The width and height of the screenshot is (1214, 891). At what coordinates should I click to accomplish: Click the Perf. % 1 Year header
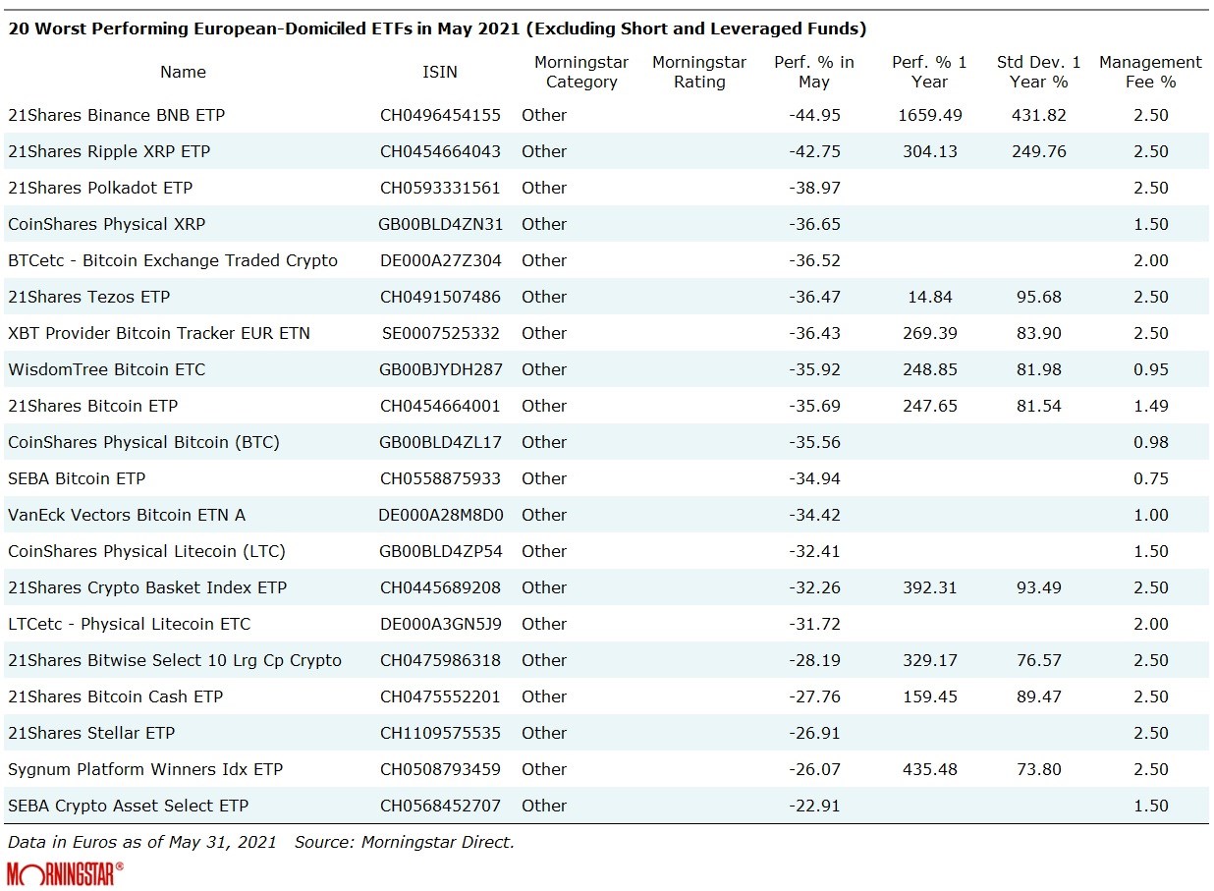coord(929,72)
